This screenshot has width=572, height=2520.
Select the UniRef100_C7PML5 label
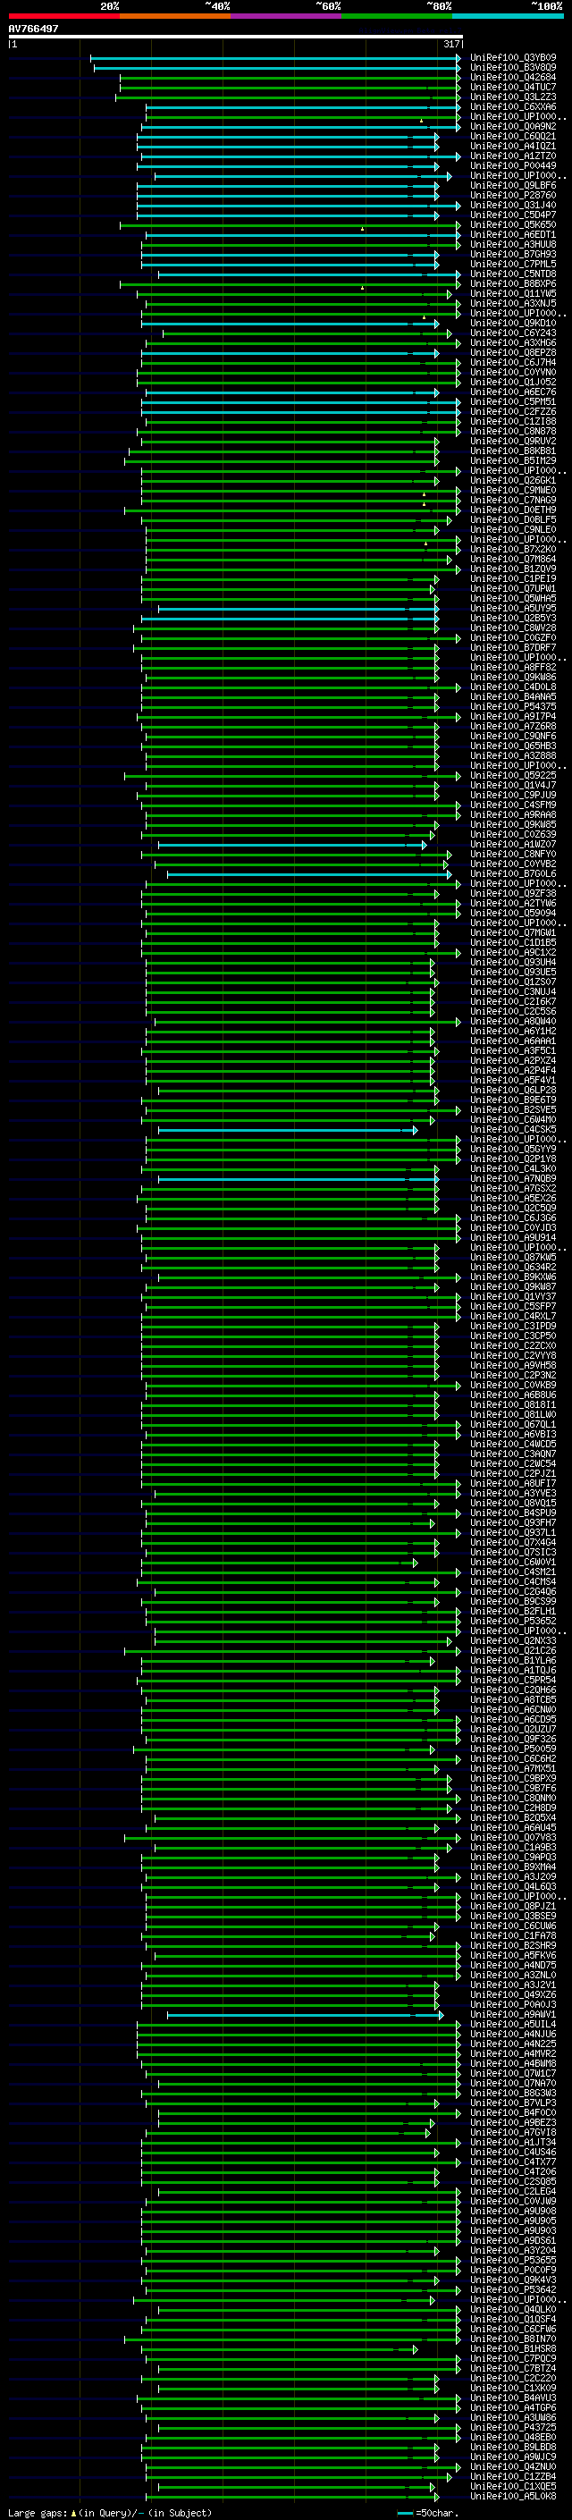pyautogui.click(x=513, y=264)
